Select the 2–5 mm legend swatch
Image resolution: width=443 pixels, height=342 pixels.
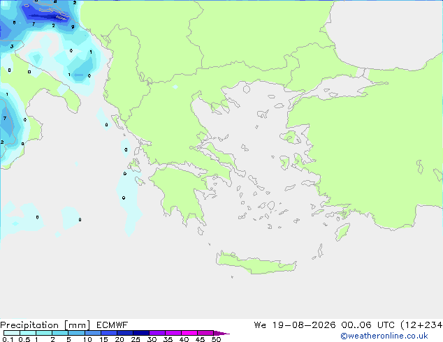(60, 333)
